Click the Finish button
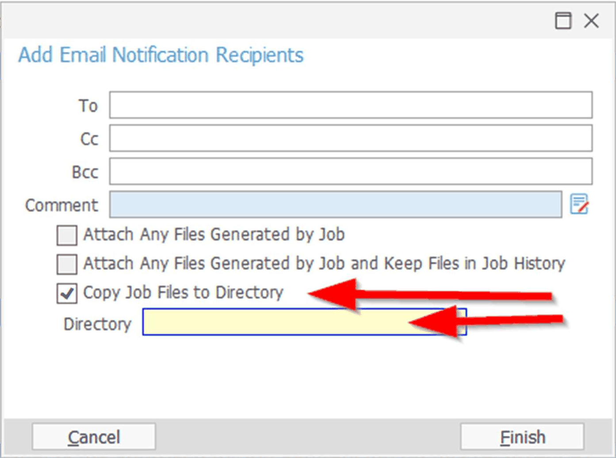Screen dimensions: 616x458 pyautogui.click(x=522, y=437)
